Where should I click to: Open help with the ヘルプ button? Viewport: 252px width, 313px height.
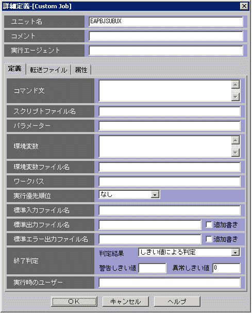(x=177, y=302)
